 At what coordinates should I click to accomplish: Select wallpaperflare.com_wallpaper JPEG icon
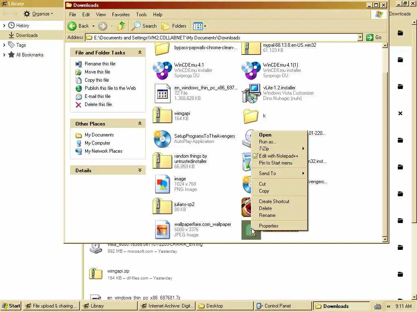[x=162, y=230]
